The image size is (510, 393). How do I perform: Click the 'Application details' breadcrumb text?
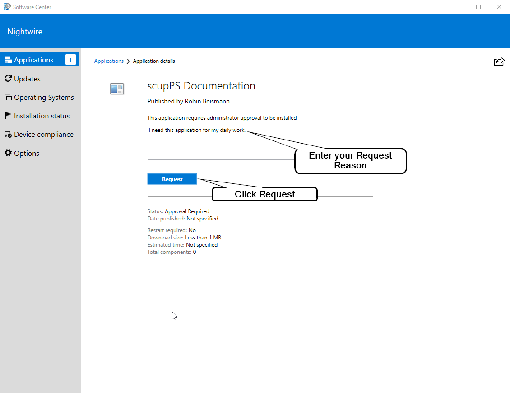pyautogui.click(x=154, y=61)
